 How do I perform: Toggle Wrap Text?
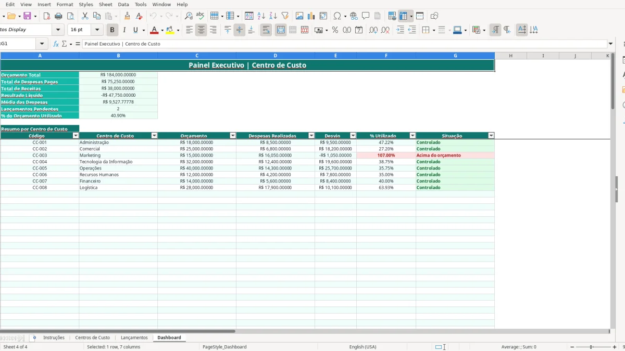coord(266,30)
